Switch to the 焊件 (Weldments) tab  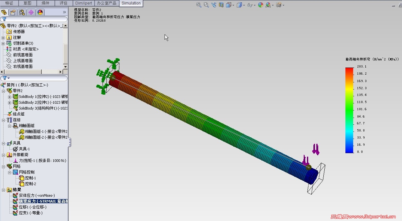(46, 3)
